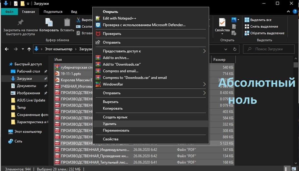
Task: Click the Cut scissors icon
Action: 78,20
